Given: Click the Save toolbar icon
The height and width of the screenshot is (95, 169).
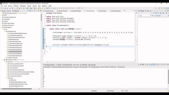Looking at the screenshot, I should point(5,8).
